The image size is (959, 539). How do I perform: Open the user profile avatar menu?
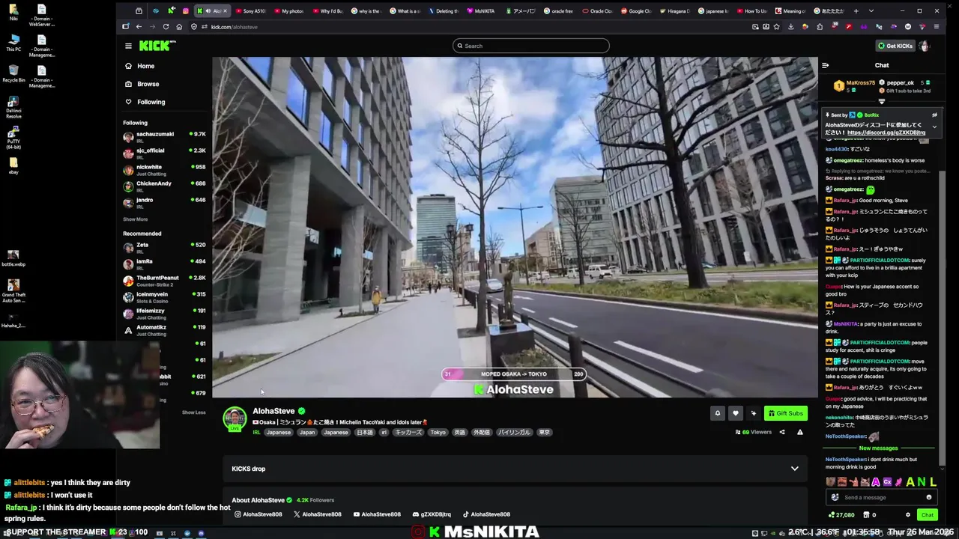pos(924,46)
